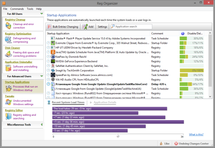215x148 pixels.
Task: Click the SafeNet Authentication Client icon
Action: tap(53, 66)
